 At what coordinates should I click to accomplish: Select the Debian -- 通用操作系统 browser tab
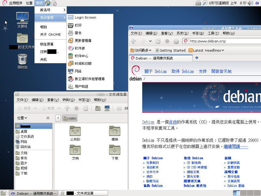pyautogui.click(x=161, y=58)
